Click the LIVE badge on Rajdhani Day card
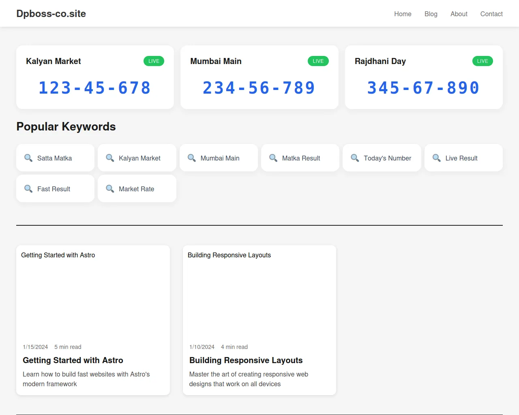This screenshot has width=519, height=415. tap(482, 61)
